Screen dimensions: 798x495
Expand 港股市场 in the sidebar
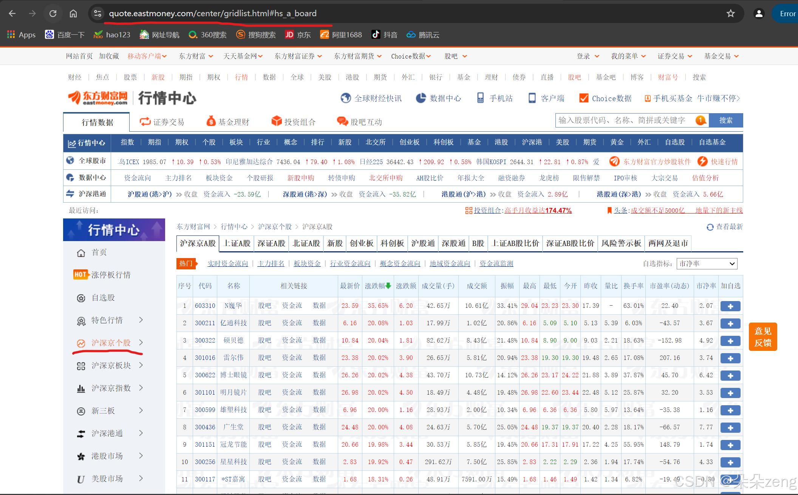tap(110, 456)
